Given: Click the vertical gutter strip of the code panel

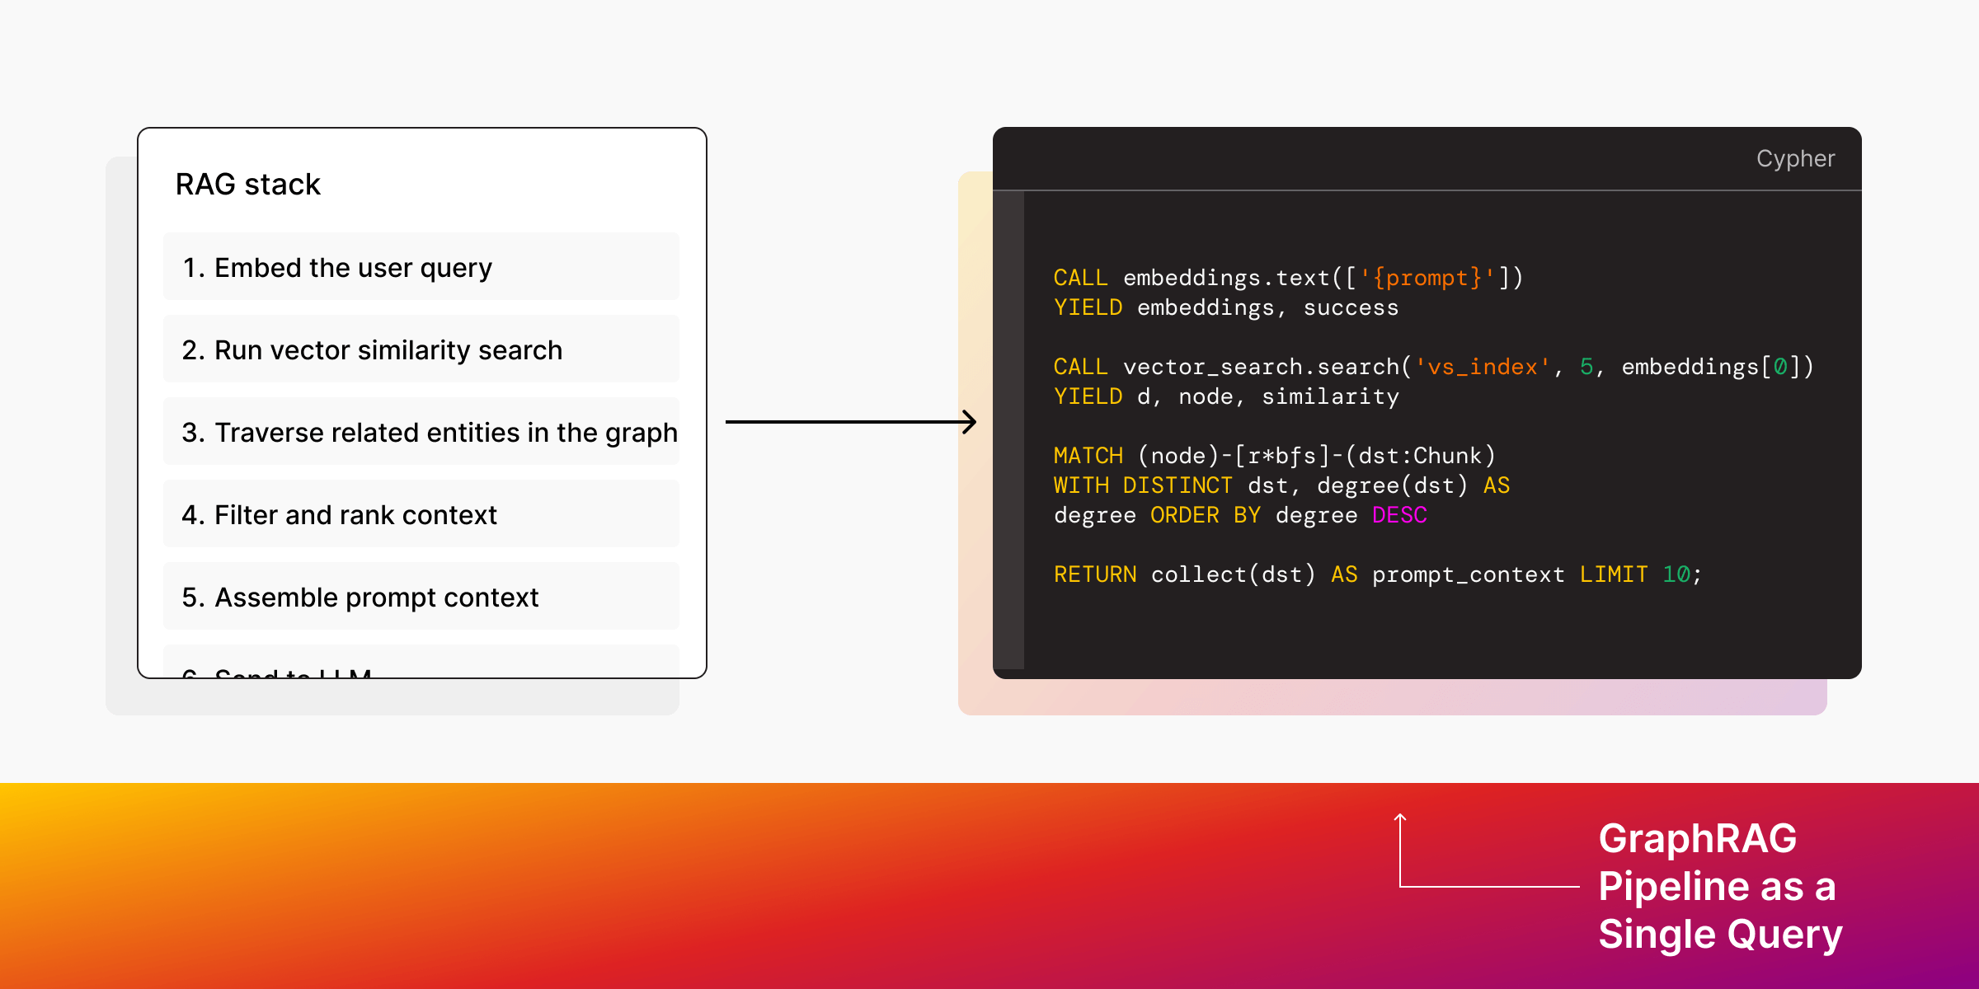Looking at the screenshot, I should tap(1008, 412).
